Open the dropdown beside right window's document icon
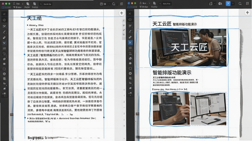The height and width of the screenshot is (141, 252). pyautogui.click(x=215, y=3)
